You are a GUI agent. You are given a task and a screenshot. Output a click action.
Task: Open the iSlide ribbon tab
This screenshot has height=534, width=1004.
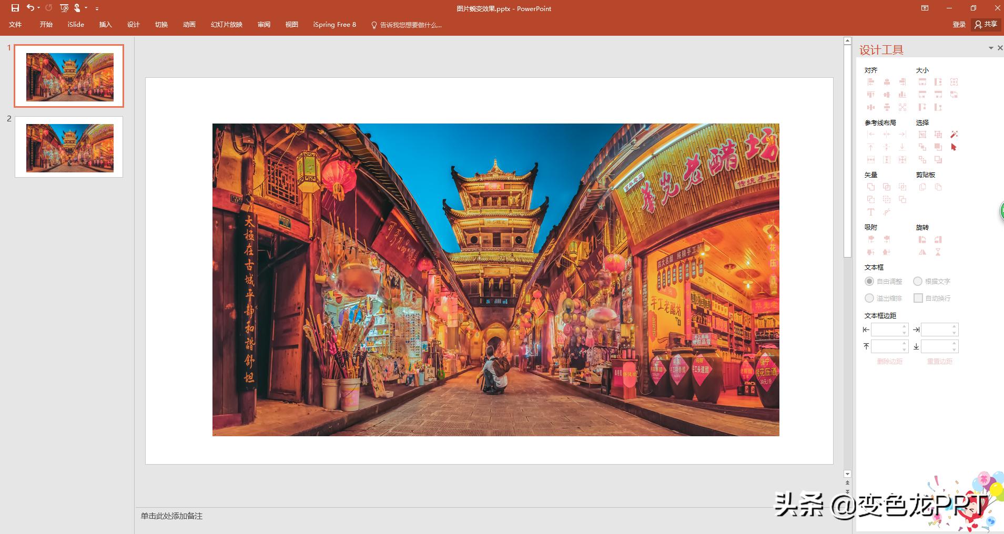[x=76, y=25]
